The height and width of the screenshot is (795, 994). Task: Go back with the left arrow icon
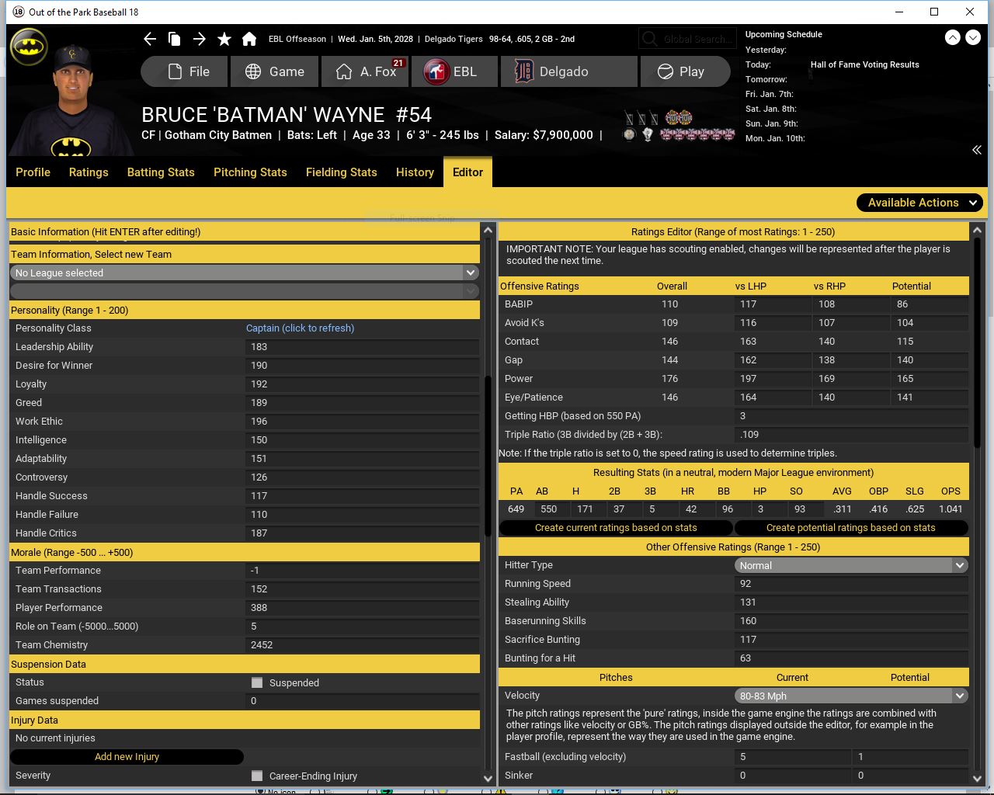coord(150,39)
